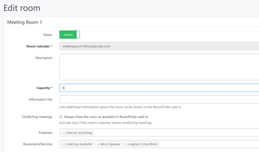The width and height of the screenshot is (259, 152).
Task: Click into the Description text area
Action: click(159, 67)
